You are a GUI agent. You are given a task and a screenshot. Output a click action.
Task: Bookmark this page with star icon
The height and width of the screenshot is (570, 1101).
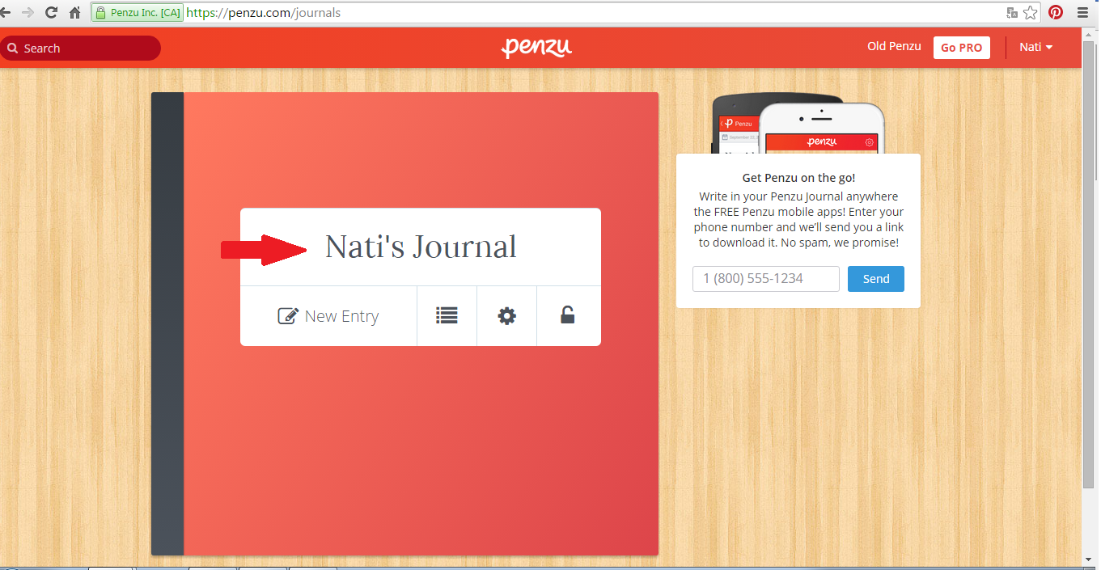coord(1030,13)
